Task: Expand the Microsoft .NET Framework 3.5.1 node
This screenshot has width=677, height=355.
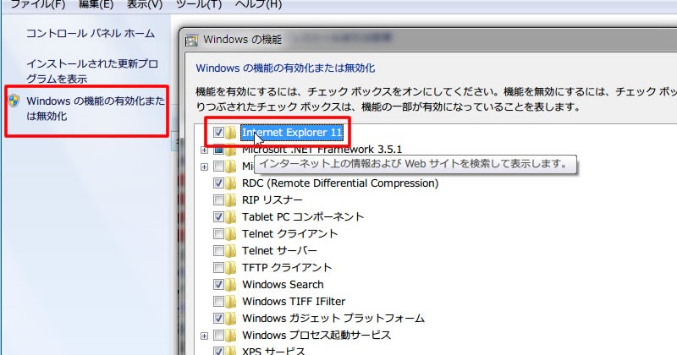Action: click(204, 150)
